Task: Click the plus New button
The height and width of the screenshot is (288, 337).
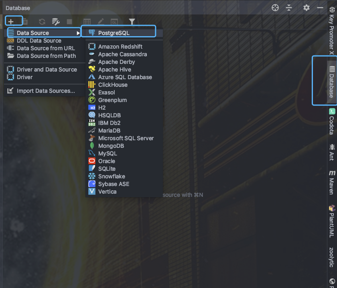Action: click(11, 21)
